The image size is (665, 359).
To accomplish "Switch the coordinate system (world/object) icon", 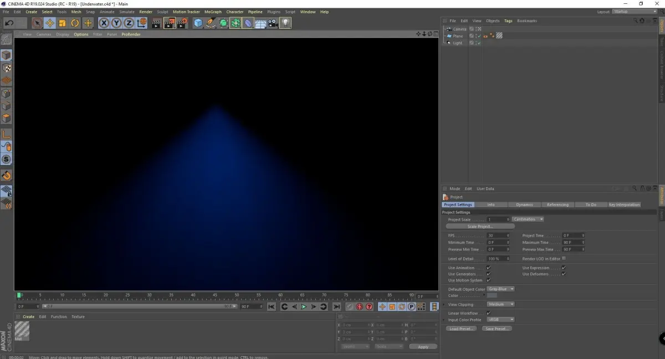I will (x=142, y=23).
